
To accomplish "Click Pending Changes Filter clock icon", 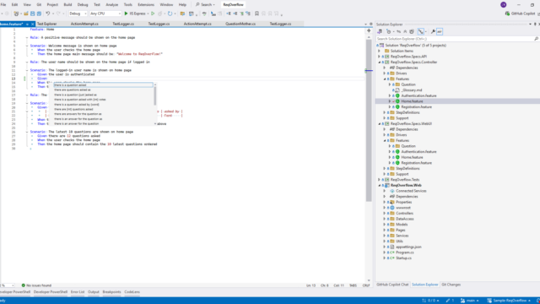I will click(x=389, y=31).
